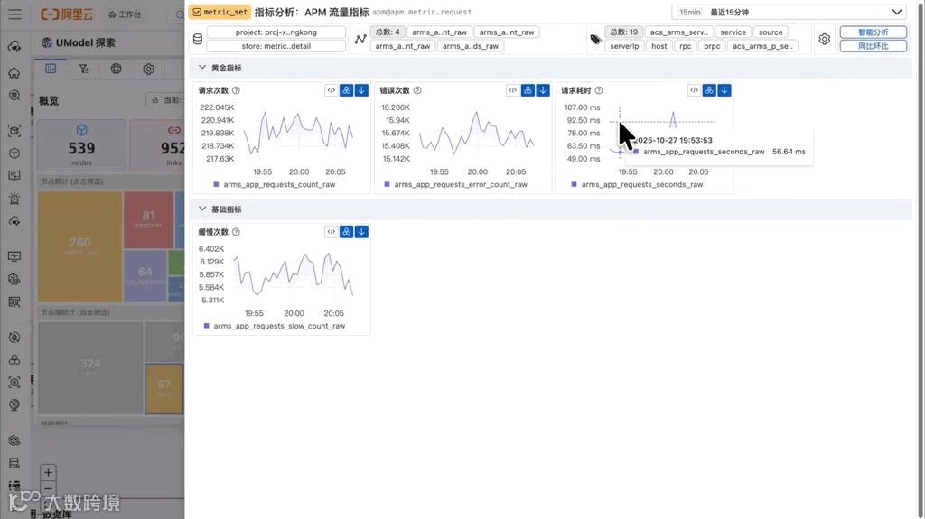Select the service label chip

click(733, 32)
